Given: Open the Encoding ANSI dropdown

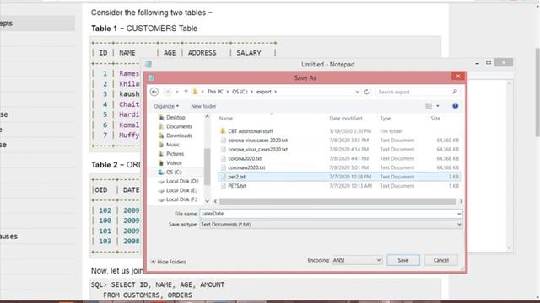Looking at the screenshot, I should (x=356, y=260).
